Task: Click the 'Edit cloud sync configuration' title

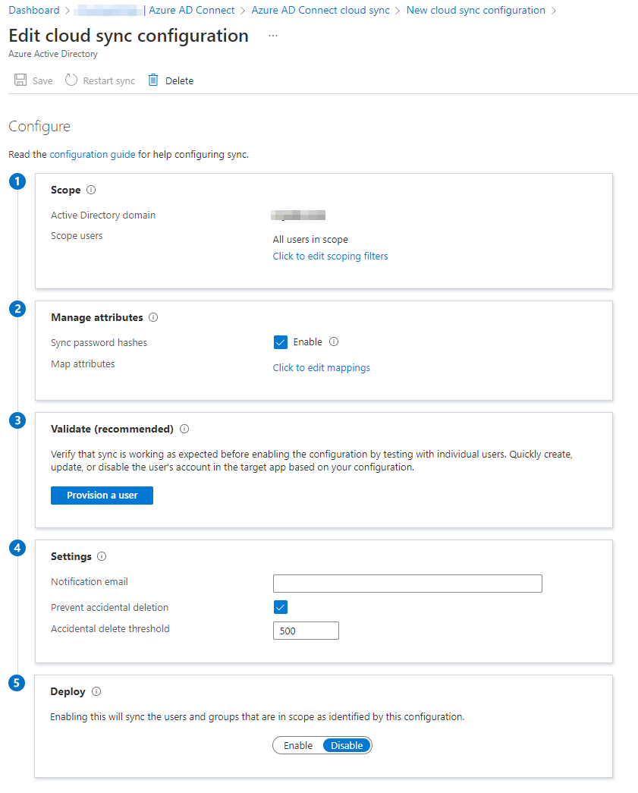Action: tap(128, 36)
